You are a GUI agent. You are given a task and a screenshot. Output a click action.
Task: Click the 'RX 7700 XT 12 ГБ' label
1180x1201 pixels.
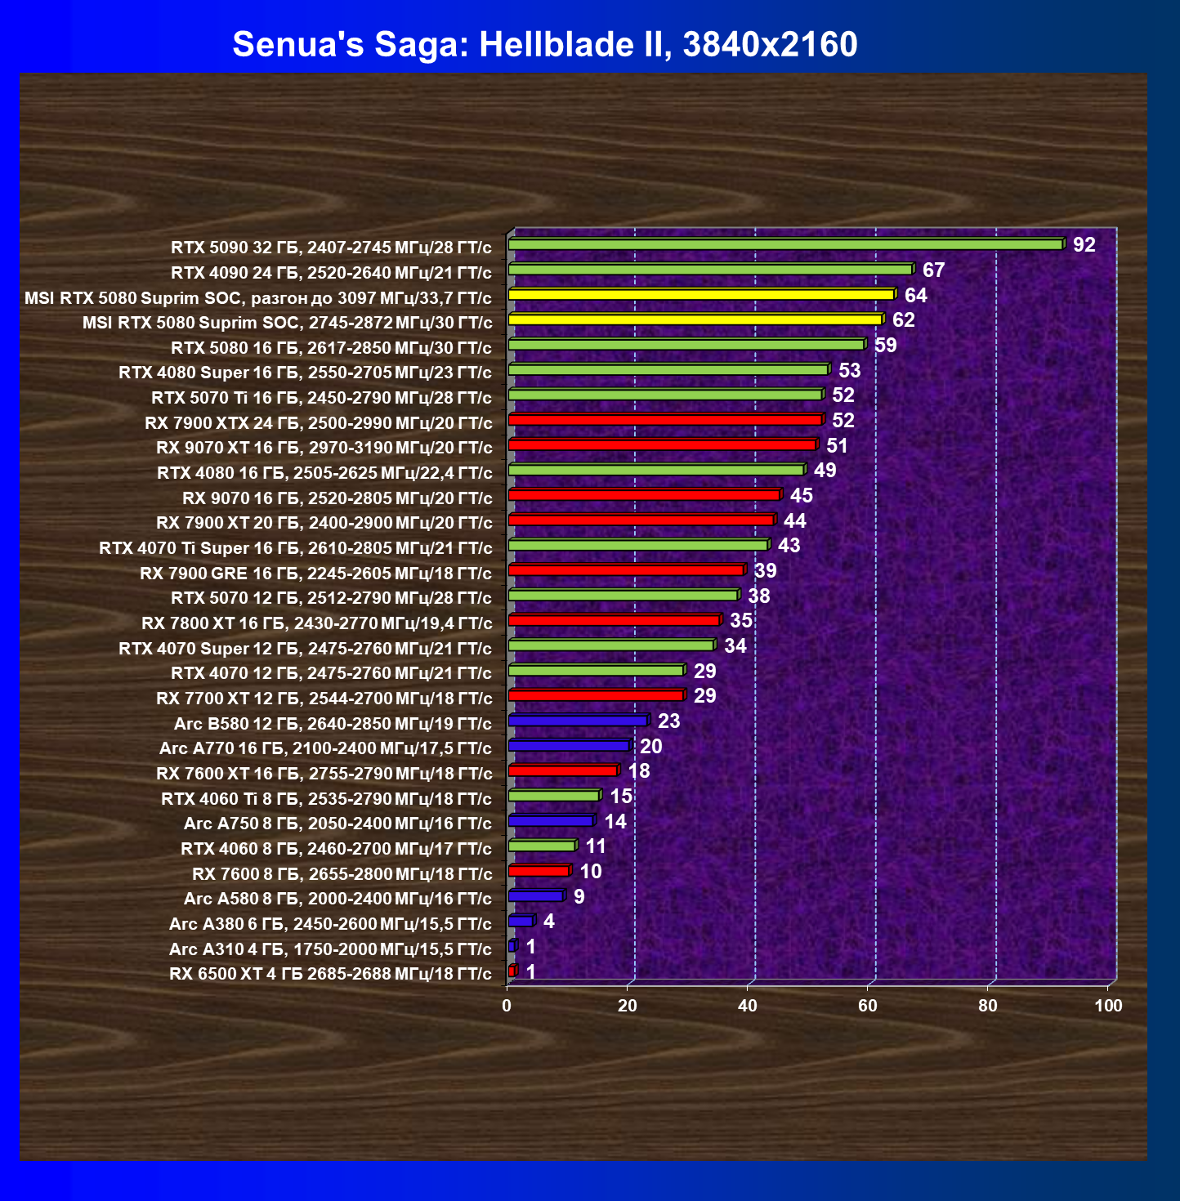pyautogui.click(x=324, y=699)
